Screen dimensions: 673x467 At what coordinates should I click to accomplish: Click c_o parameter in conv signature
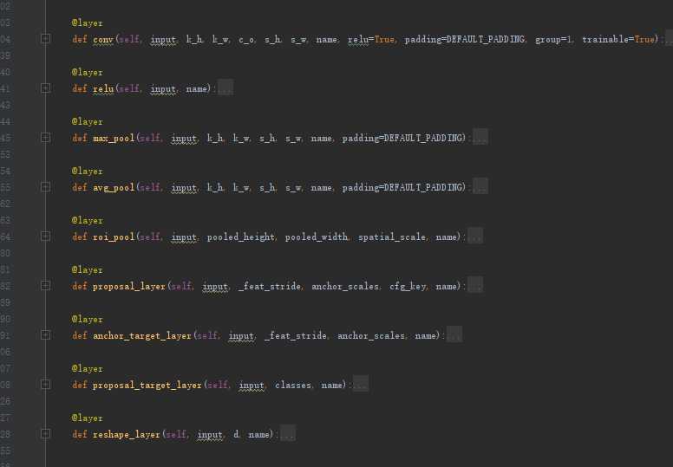click(x=246, y=40)
